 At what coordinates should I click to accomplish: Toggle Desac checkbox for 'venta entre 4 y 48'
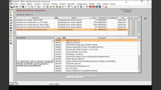[131, 25]
